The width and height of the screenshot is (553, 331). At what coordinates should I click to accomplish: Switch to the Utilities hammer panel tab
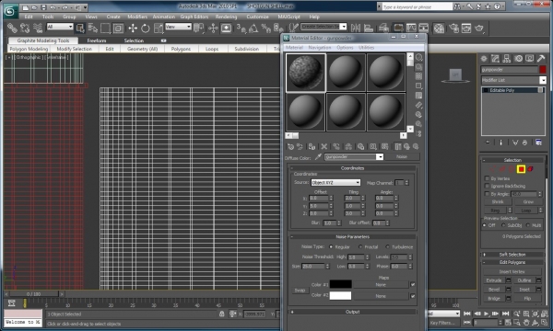coord(541,59)
